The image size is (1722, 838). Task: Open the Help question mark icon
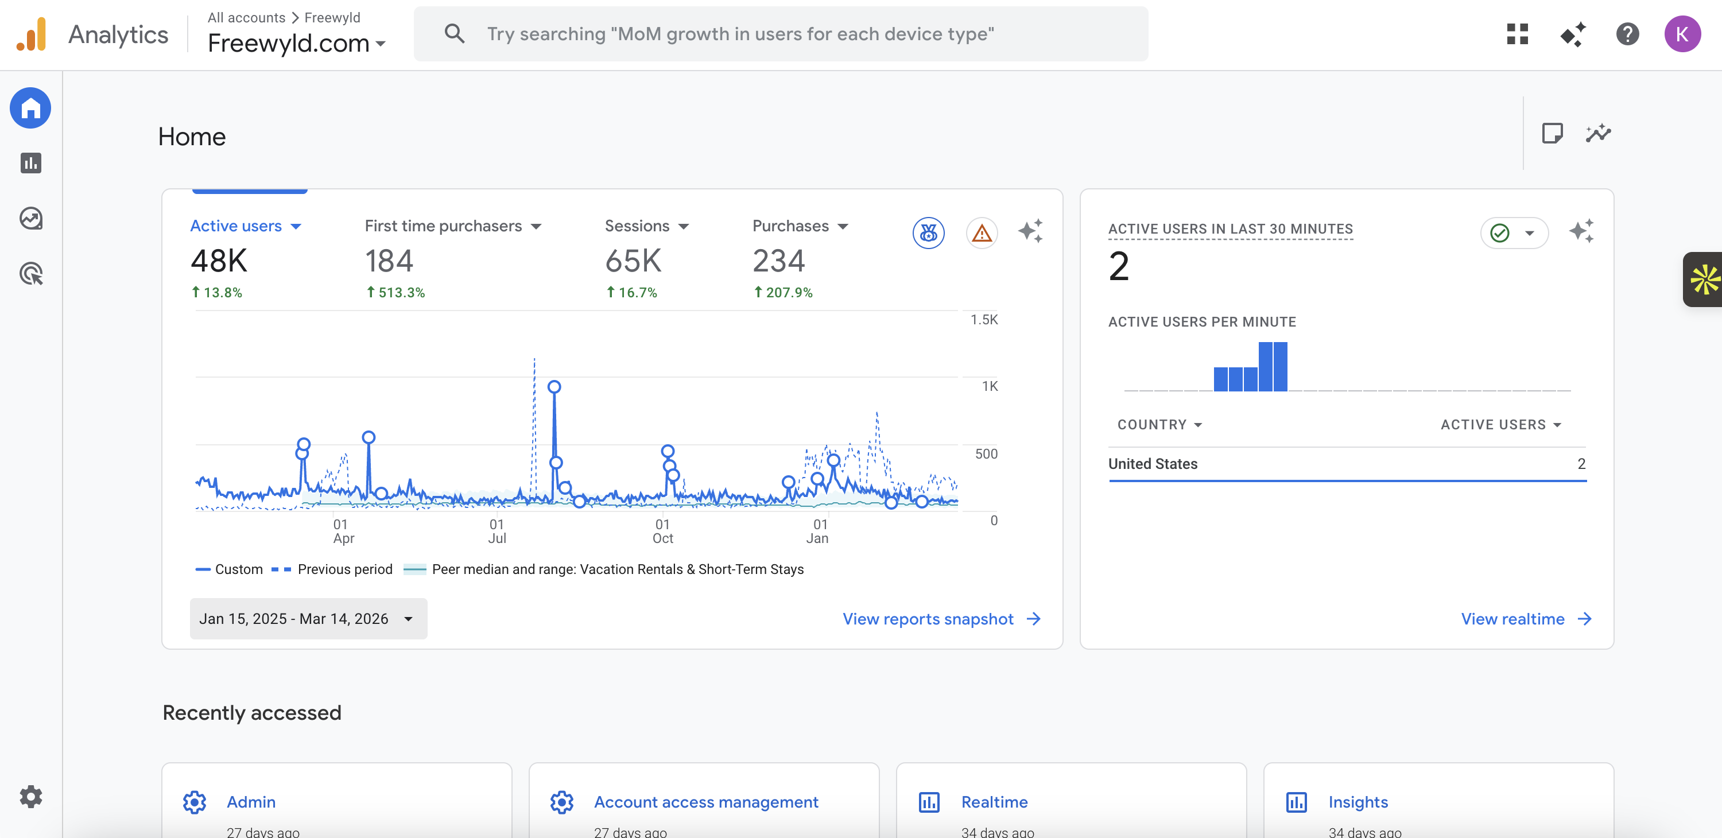coord(1627,34)
